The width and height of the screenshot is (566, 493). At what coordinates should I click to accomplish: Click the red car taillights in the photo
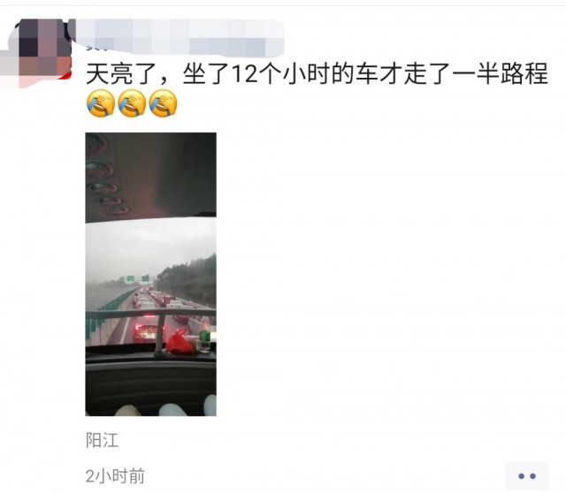point(148,330)
